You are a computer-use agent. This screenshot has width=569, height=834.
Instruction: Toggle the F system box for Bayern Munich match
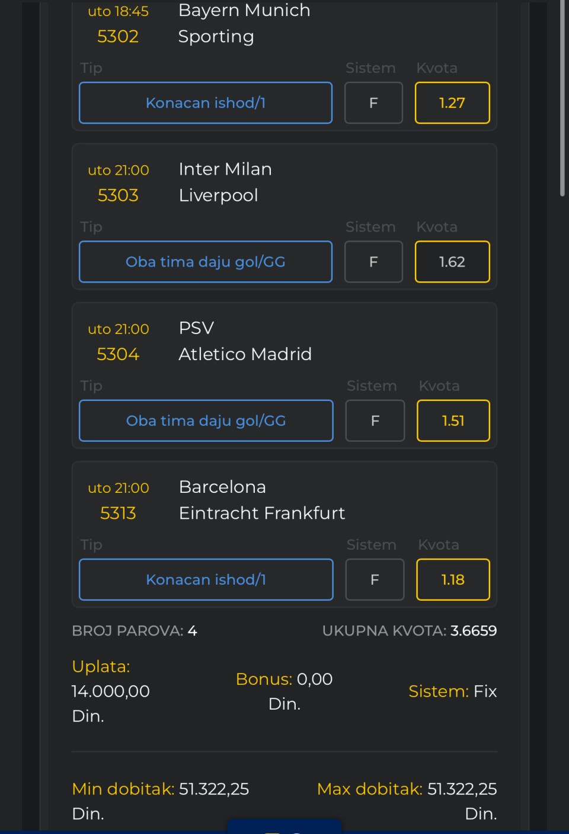373,103
